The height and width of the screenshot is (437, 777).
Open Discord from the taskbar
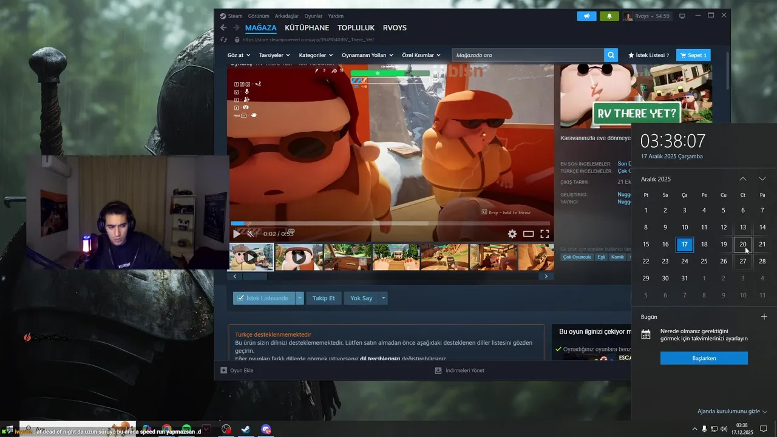(x=266, y=429)
